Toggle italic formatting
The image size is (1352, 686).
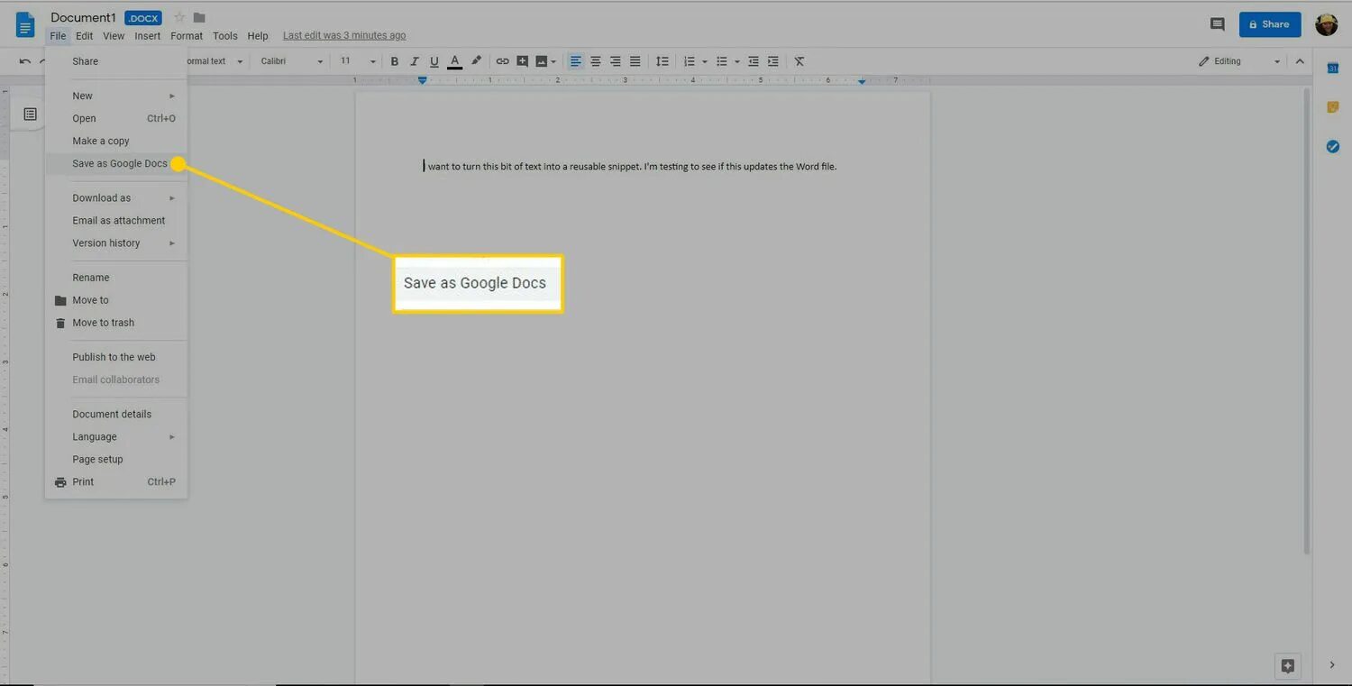[415, 61]
